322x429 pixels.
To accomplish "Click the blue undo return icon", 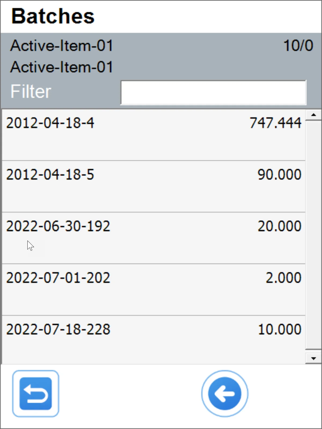I will point(35,393).
